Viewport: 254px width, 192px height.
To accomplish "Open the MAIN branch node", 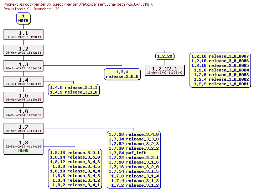I will [x=23, y=18].
